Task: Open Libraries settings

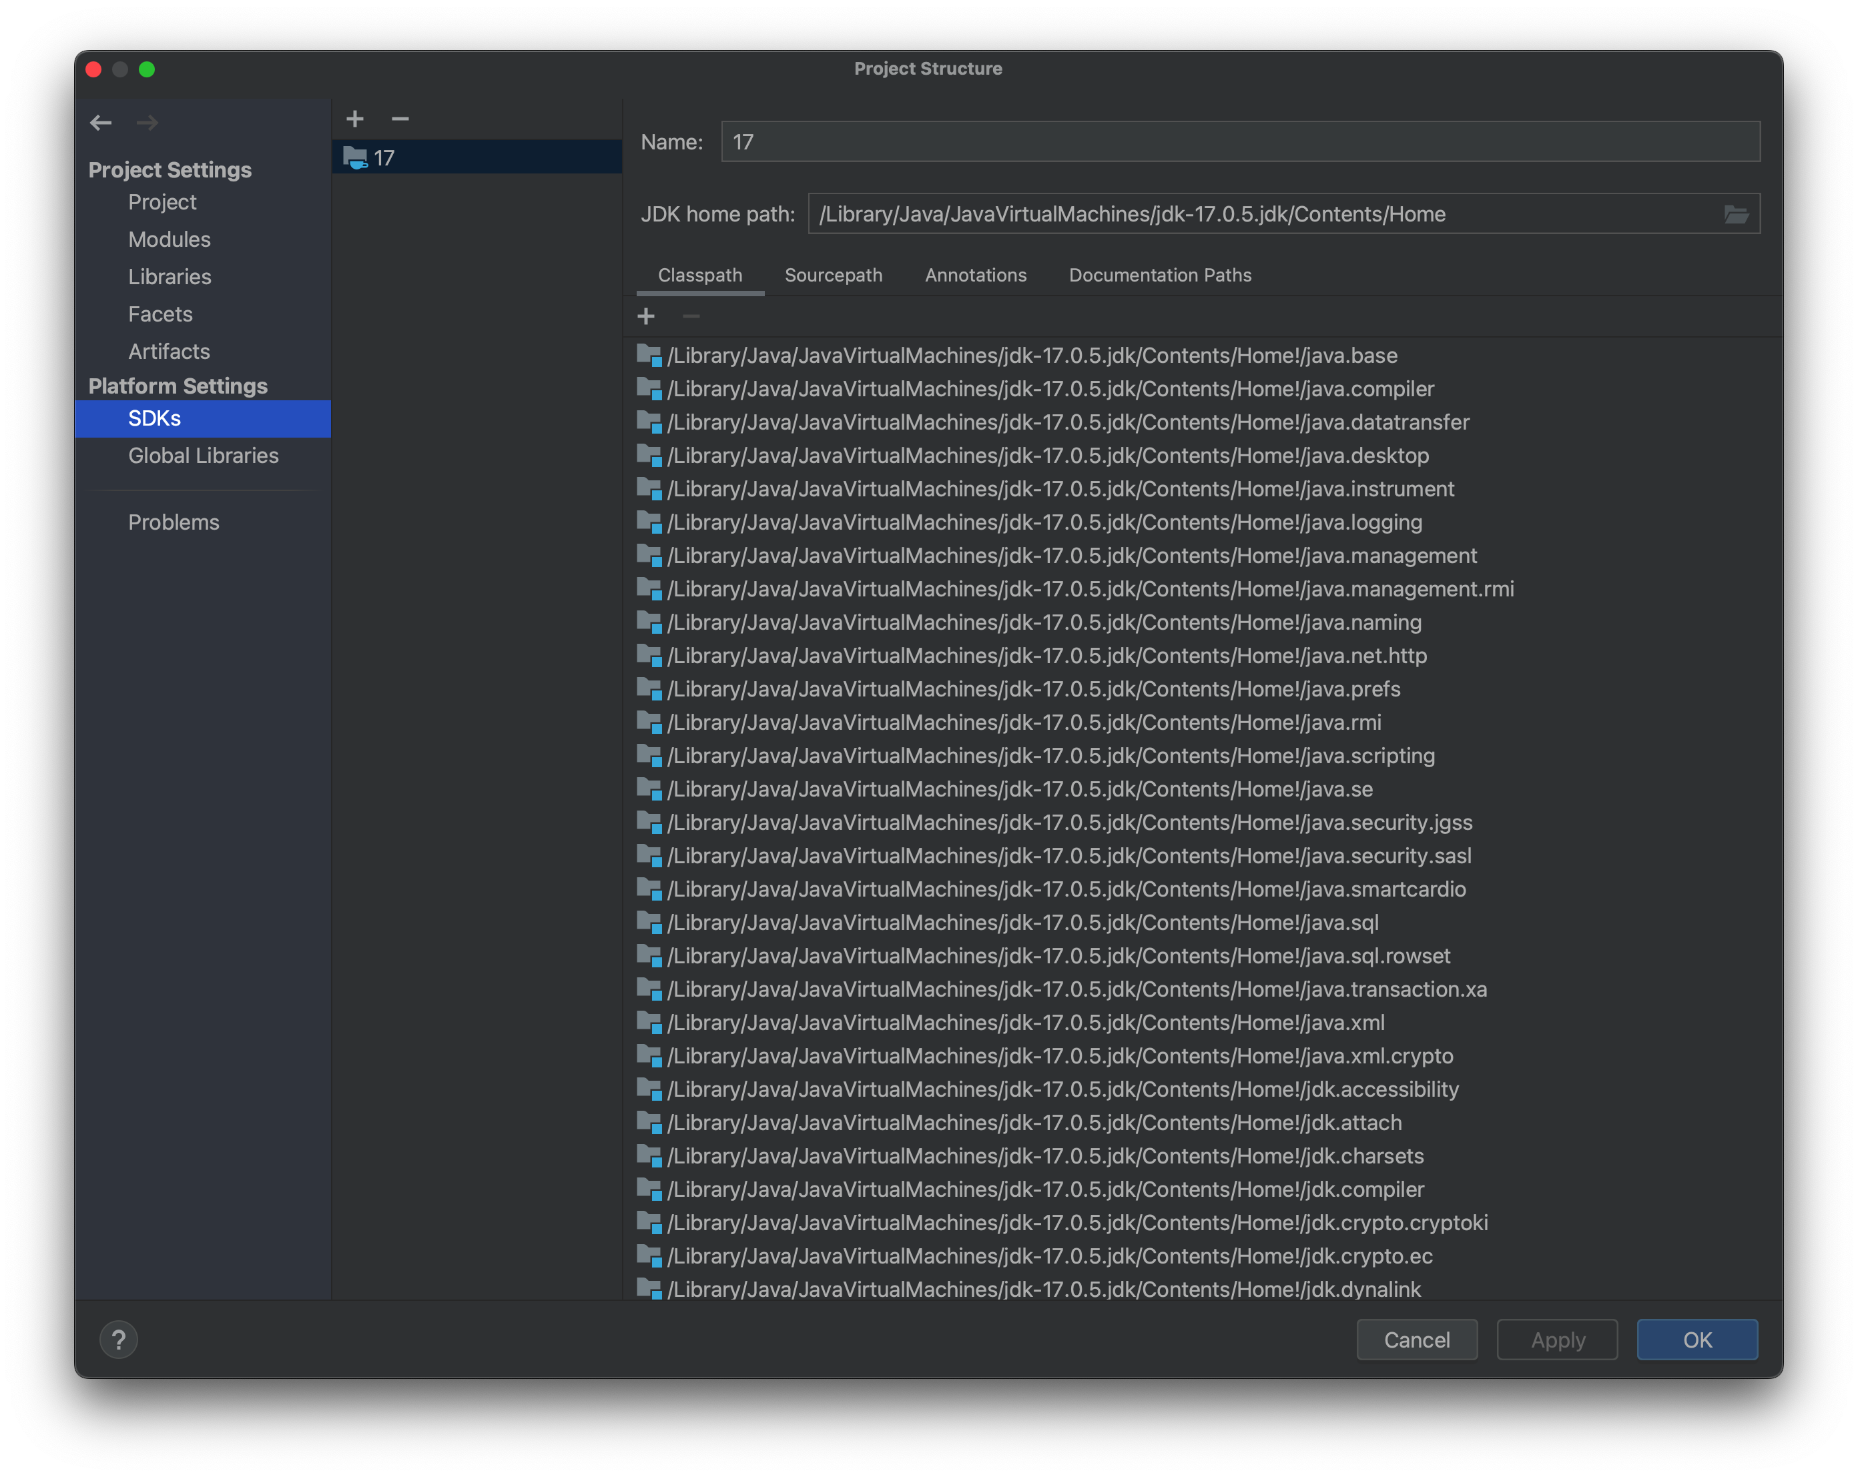Action: click(202, 278)
